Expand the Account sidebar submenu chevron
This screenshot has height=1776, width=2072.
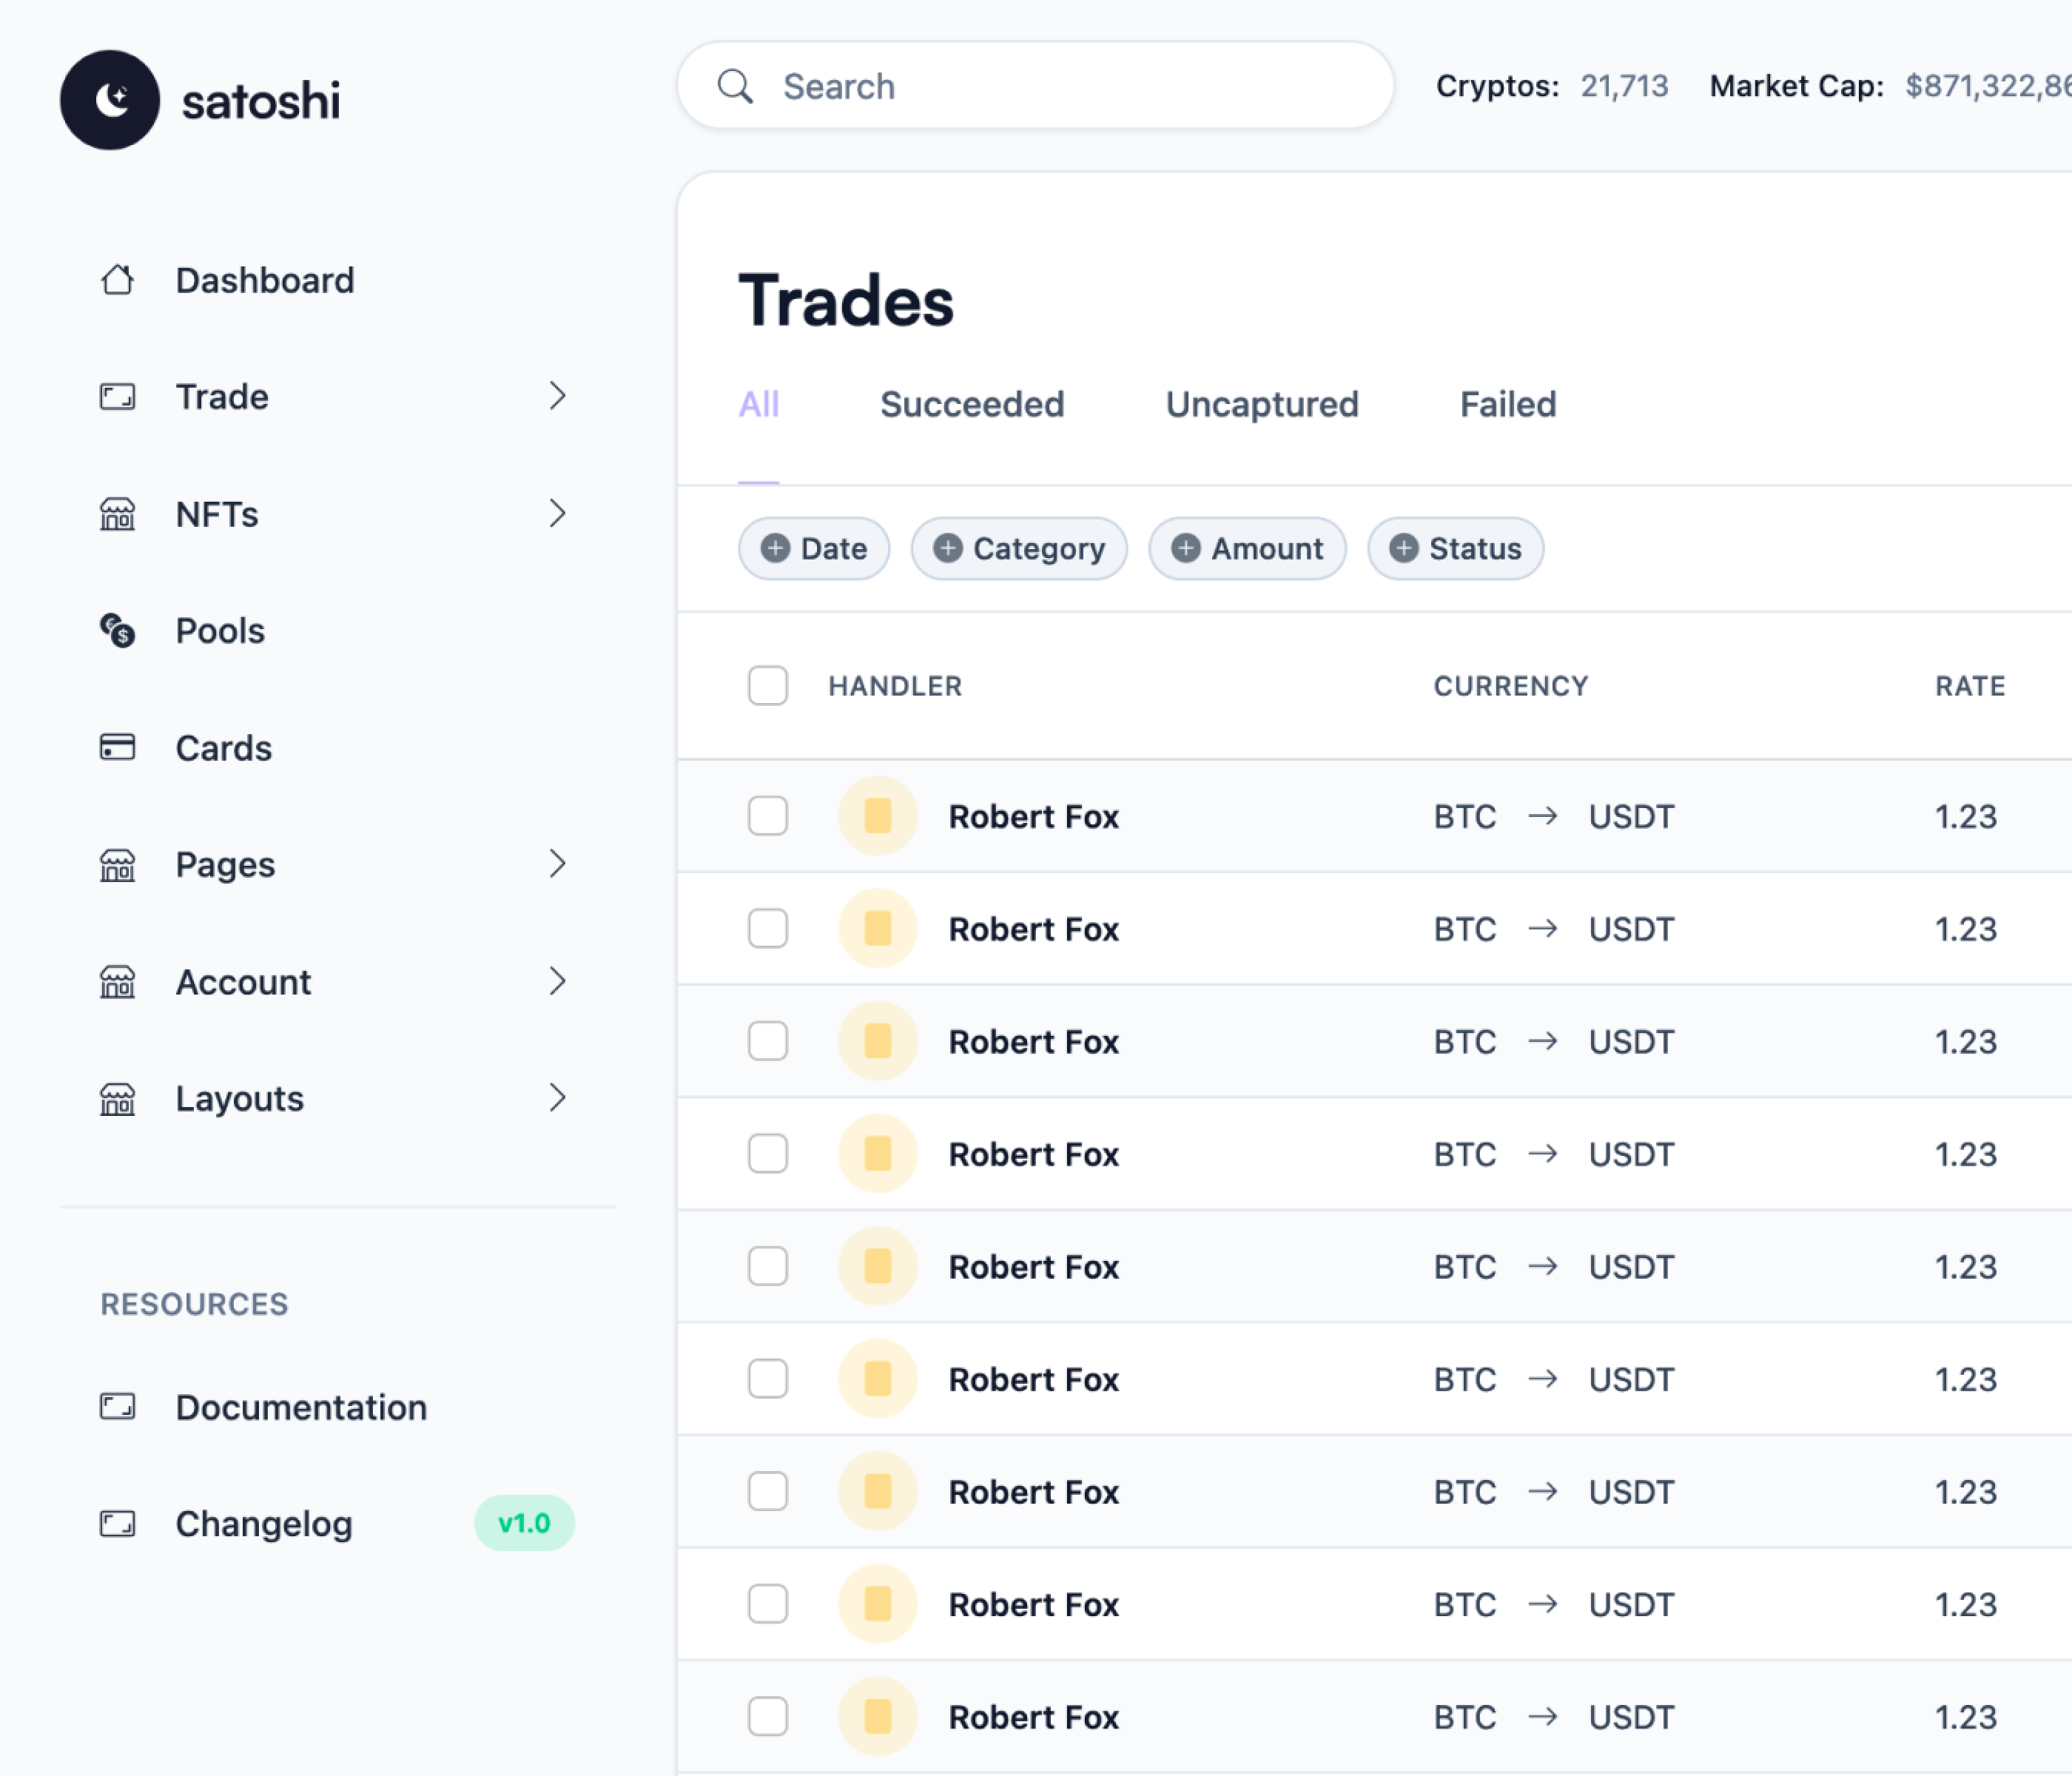557,981
